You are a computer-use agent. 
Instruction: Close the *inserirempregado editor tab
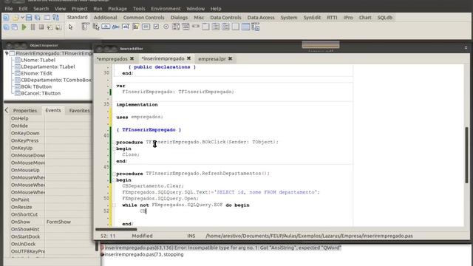(x=189, y=58)
